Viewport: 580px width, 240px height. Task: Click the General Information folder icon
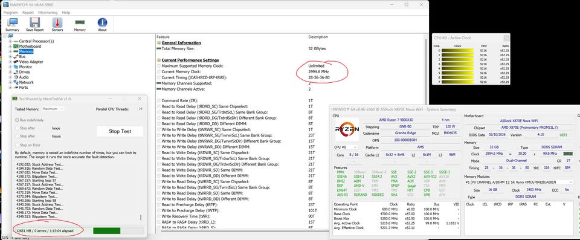pos(159,43)
